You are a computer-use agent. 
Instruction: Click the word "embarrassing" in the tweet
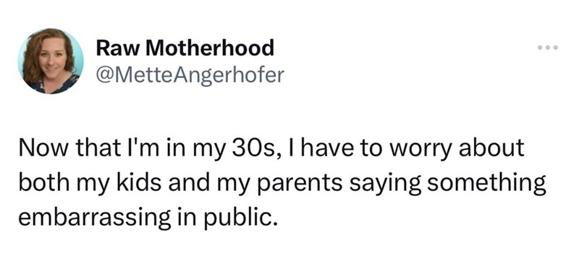(94, 218)
